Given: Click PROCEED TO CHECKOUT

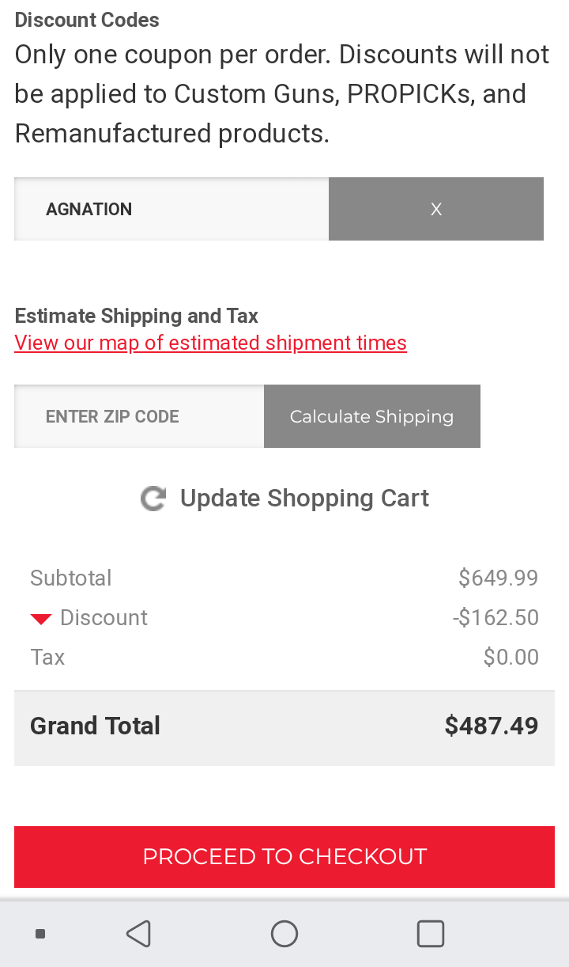Looking at the screenshot, I should click(x=284, y=857).
